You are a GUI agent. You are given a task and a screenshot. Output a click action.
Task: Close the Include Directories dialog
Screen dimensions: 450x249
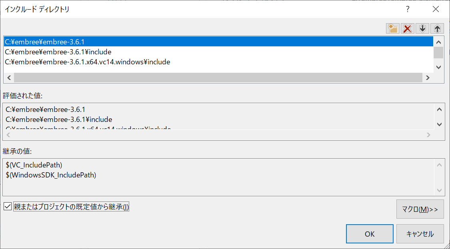coord(436,9)
